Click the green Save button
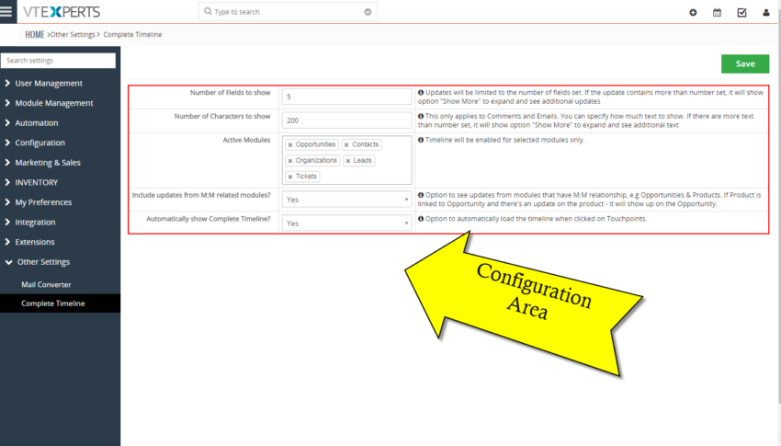 [x=745, y=63]
